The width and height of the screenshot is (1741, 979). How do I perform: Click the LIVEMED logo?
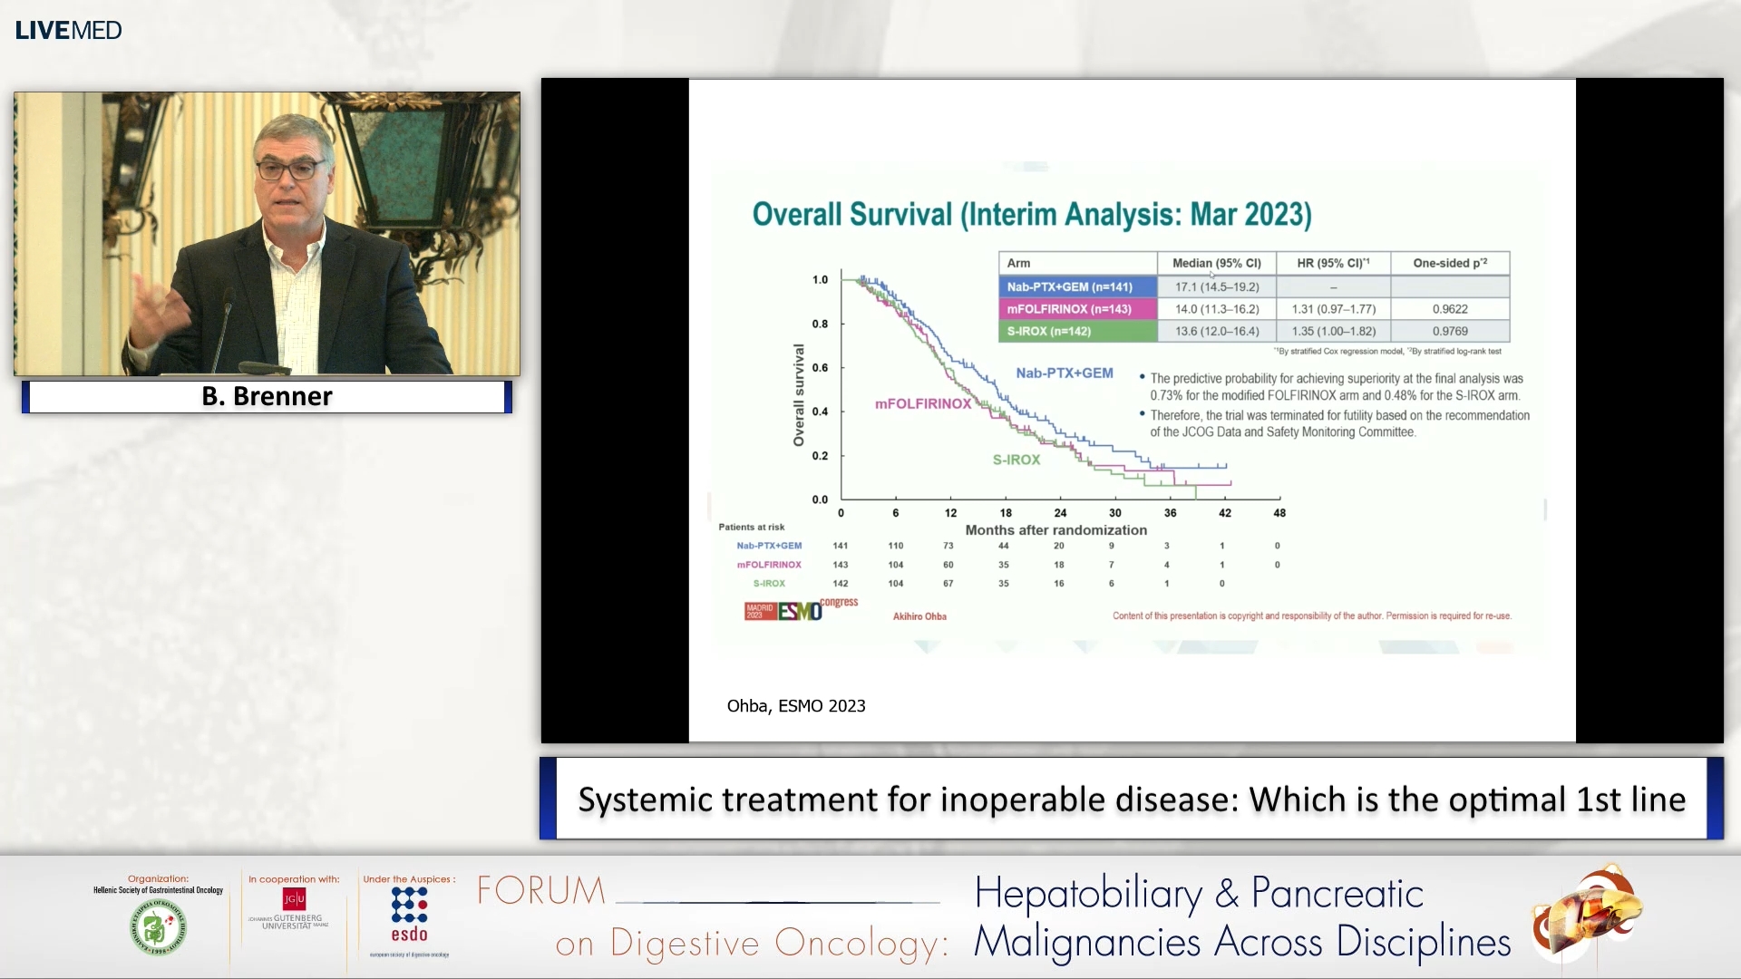click(68, 30)
